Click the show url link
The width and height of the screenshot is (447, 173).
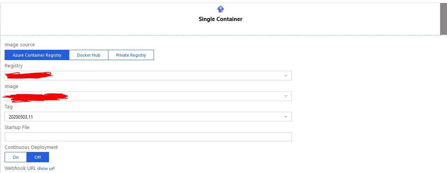tap(46, 168)
